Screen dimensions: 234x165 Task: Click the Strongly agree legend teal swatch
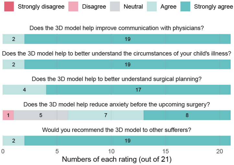click(185, 6)
